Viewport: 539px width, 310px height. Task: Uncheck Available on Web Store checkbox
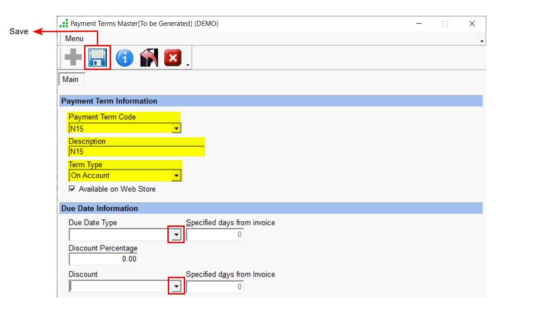coord(72,189)
